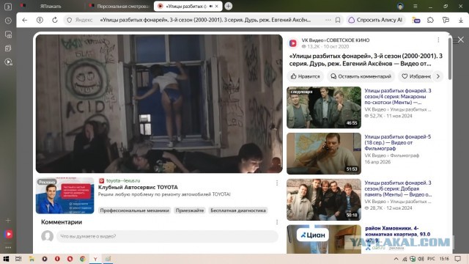
Task: Open Task View on the taskbar
Action: (18, 259)
